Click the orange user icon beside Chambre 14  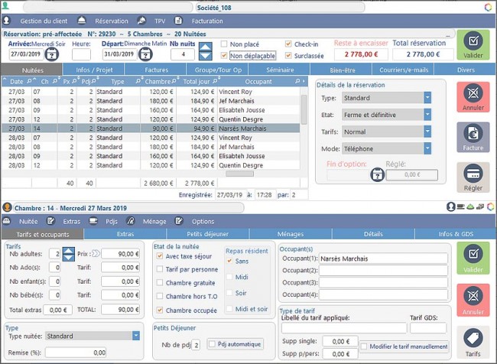(7, 208)
